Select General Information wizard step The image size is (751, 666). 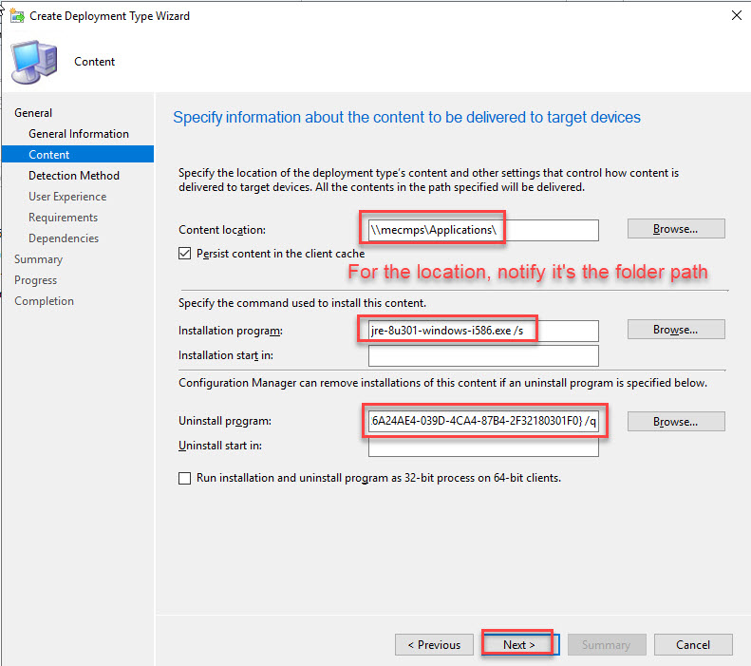tap(78, 134)
